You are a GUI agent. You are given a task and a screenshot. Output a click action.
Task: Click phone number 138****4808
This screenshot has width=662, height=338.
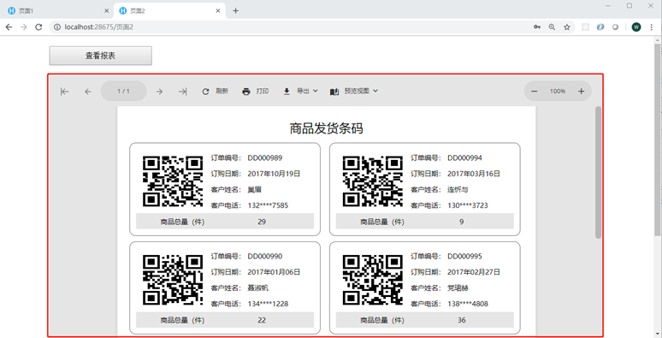click(468, 305)
